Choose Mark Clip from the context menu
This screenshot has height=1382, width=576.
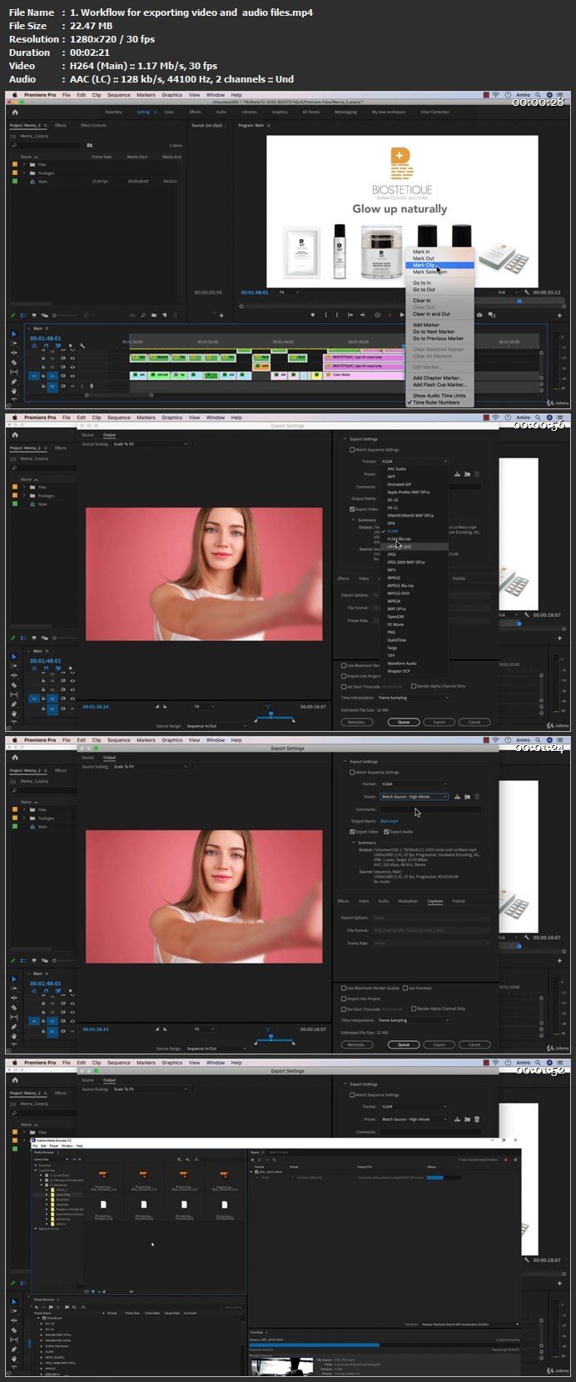[439, 265]
